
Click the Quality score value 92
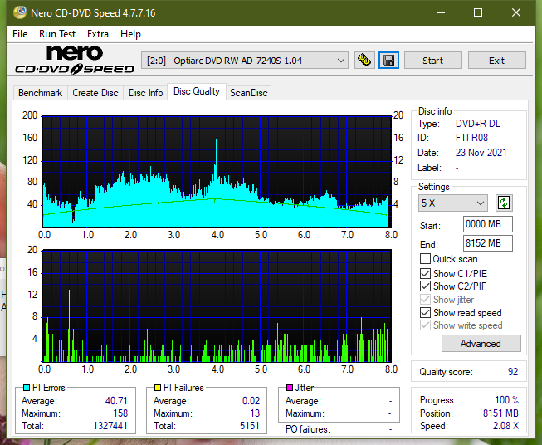pos(513,372)
